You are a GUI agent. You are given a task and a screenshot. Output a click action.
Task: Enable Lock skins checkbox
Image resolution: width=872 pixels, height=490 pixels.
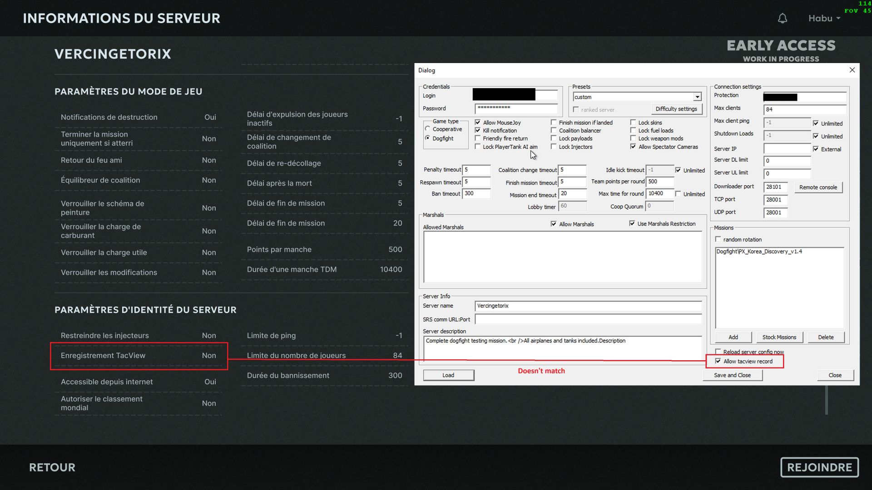(633, 122)
